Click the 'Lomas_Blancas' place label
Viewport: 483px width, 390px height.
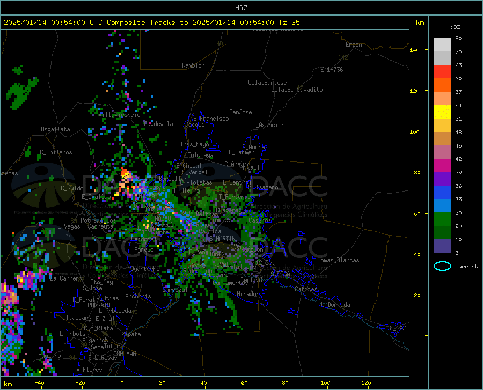pos(338,260)
